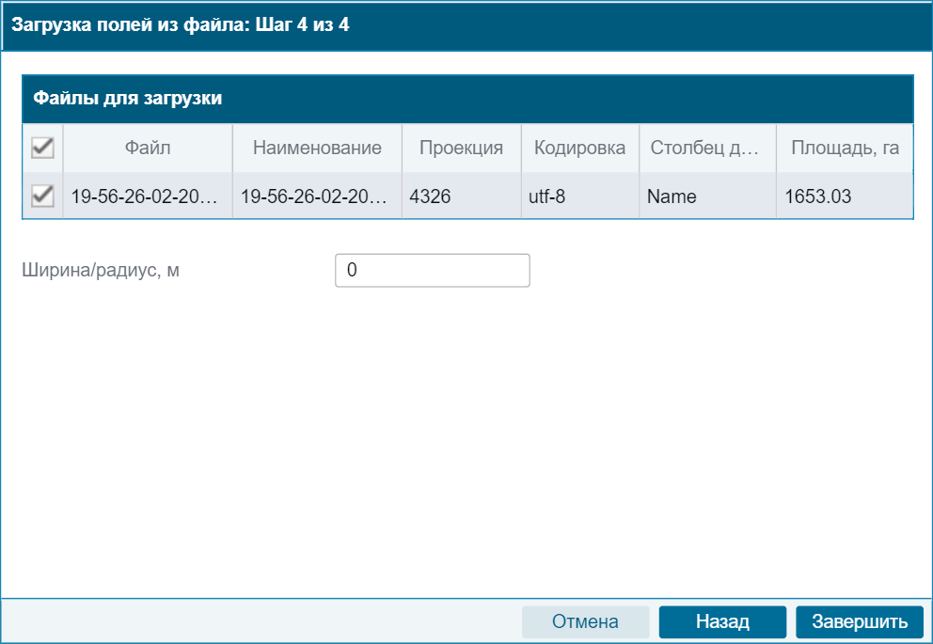933x644 pixels.
Task: Sort by the Файл column header
Action: [x=148, y=148]
